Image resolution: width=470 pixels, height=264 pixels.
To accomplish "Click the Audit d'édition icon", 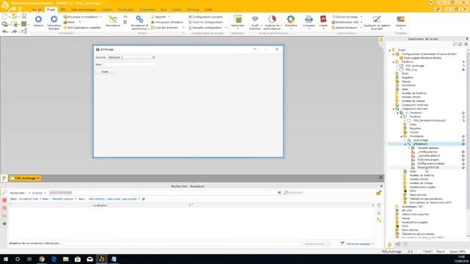I will [x=255, y=19].
